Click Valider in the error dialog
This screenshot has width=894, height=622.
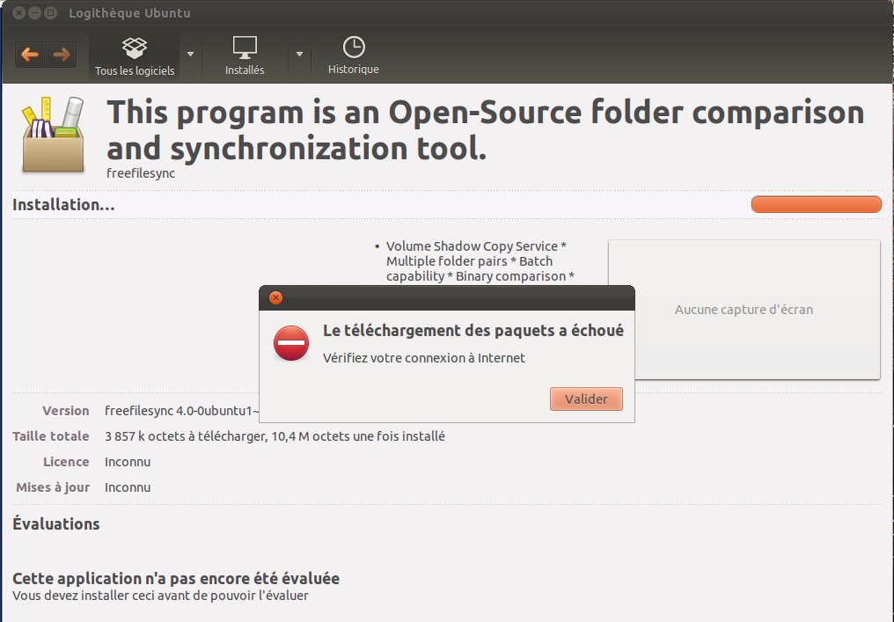(x=586, y=399)
